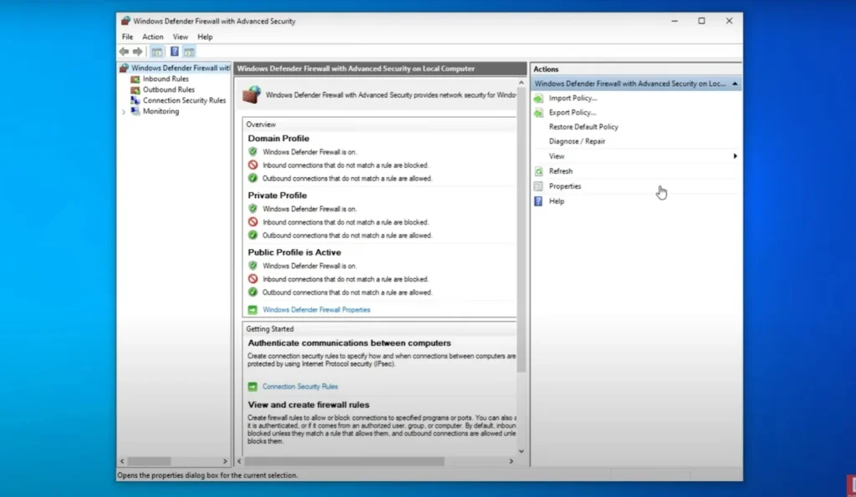Open the View menu

(181, 37)
